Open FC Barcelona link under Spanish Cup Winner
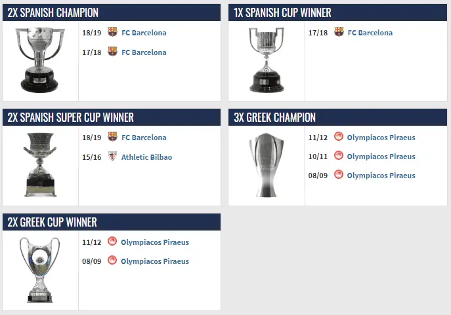This screenshot has width=451, height=315. click(370, 33)
